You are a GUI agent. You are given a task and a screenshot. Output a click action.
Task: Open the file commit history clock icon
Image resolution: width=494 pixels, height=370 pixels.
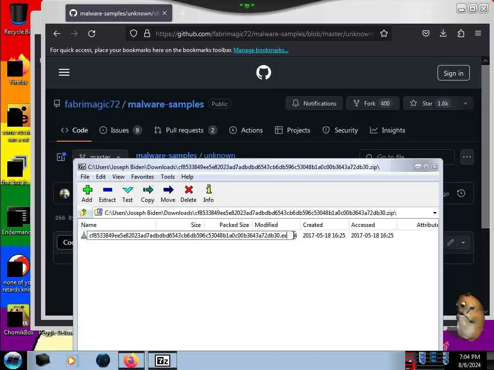click(x=461, y=193)
